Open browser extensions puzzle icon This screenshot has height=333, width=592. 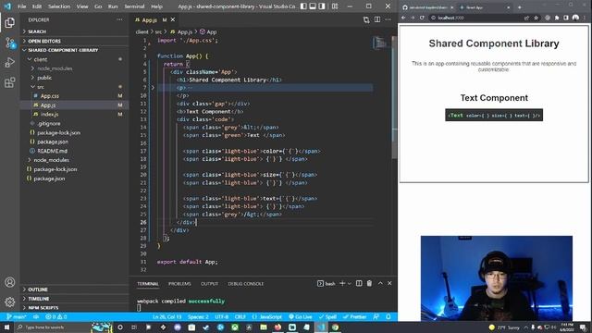557,18
